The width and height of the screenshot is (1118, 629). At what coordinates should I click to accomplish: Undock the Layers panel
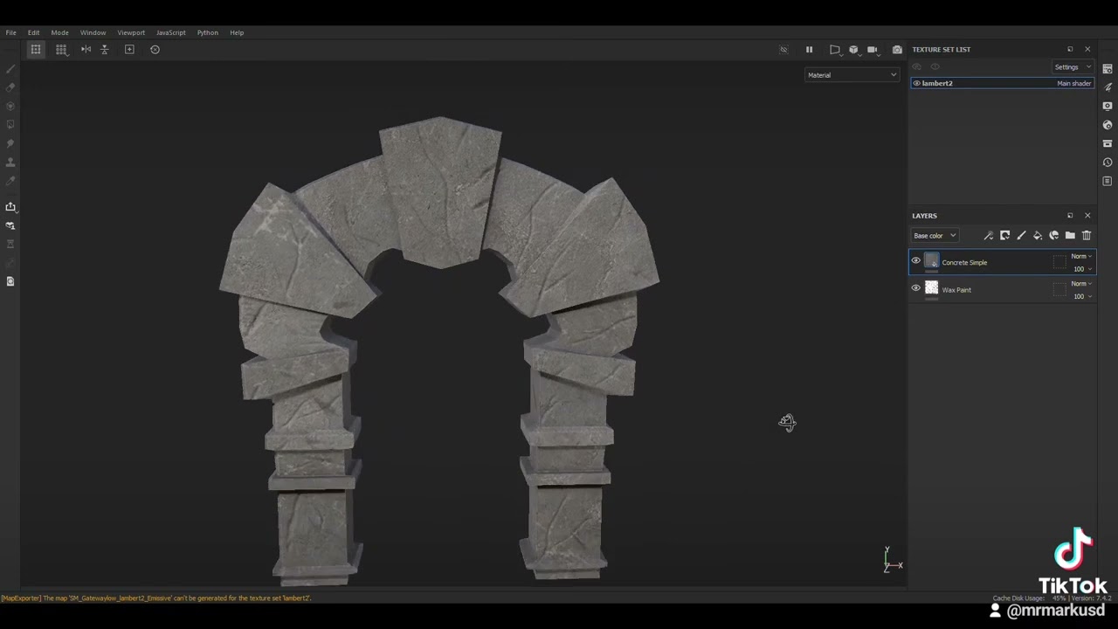coord(1070,216)
